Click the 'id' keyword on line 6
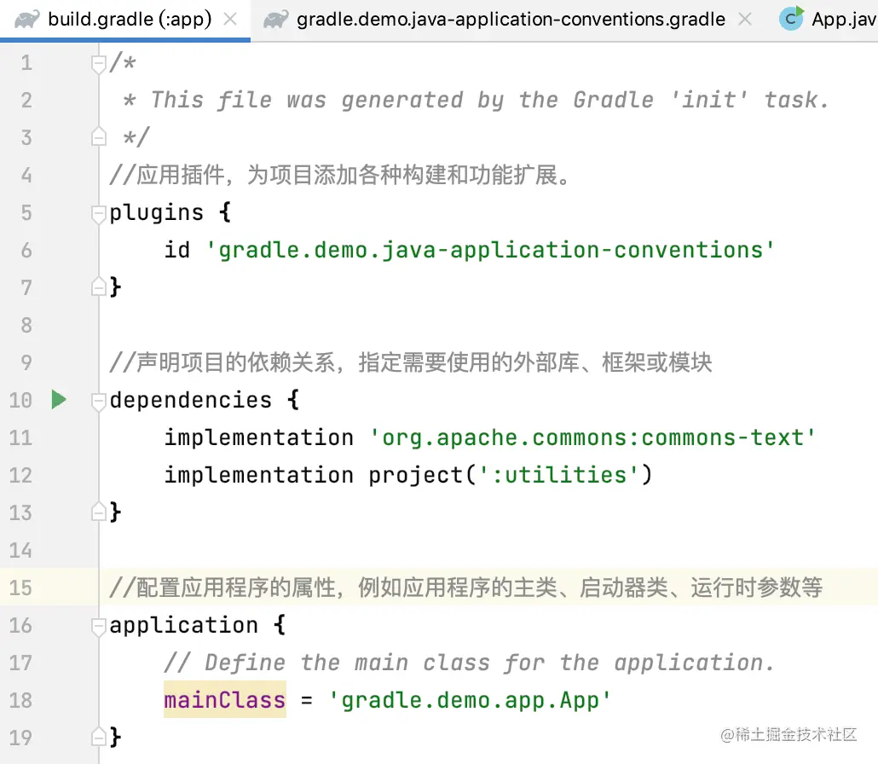Image resolution: width=878 pixels, height=764 pixels. coord(177,250)
